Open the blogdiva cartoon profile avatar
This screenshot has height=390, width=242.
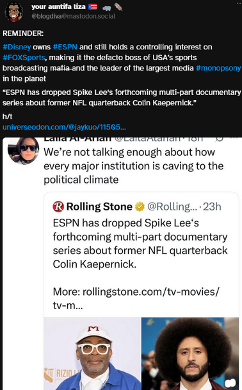tap(13, 12)
